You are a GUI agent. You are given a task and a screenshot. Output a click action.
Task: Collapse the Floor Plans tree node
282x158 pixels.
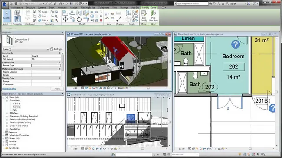pos(7,101)
